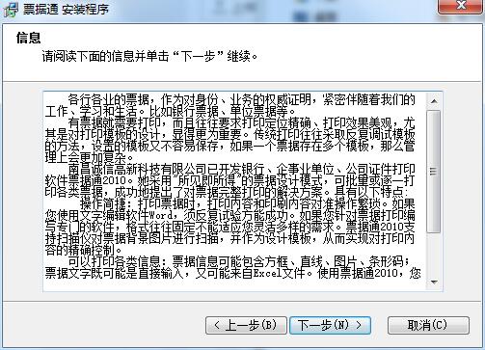The image size is (485, 350).
Task: Click the line starting 操作简捷
Action: pos(247,203)
